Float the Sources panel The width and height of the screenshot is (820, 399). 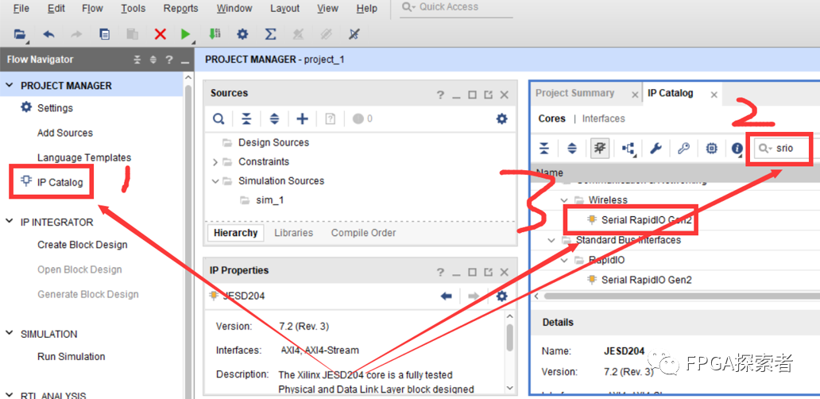point(488,95)
